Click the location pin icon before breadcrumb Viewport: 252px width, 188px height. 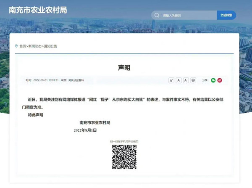point(16,46)
